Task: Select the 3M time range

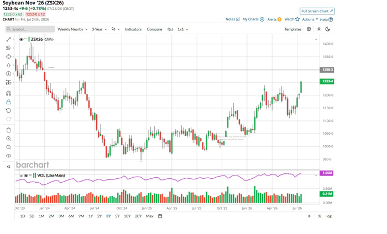Action: (x=61, y=216)
